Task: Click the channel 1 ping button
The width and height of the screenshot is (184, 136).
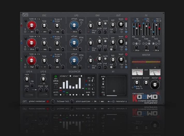Action: pyautogui.click(x=81, y=22)
